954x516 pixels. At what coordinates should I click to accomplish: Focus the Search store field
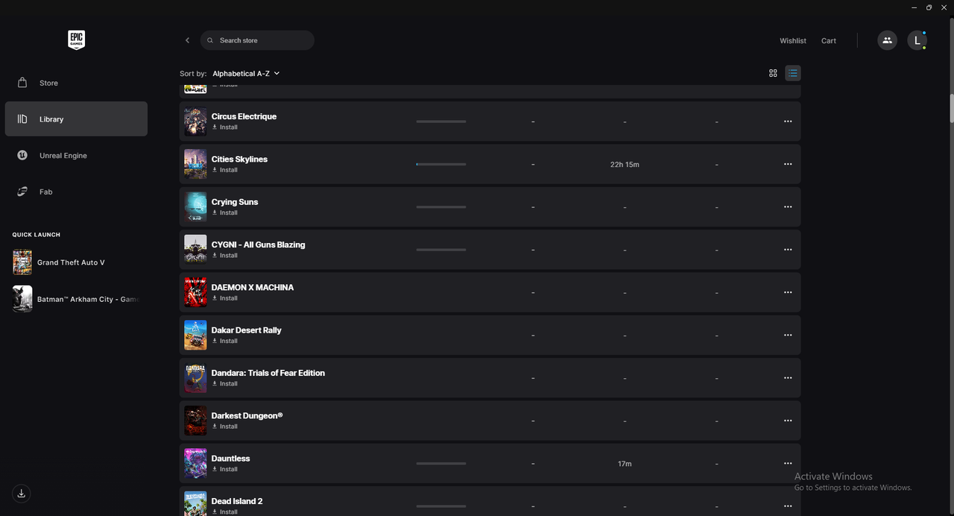coord(257,40)
